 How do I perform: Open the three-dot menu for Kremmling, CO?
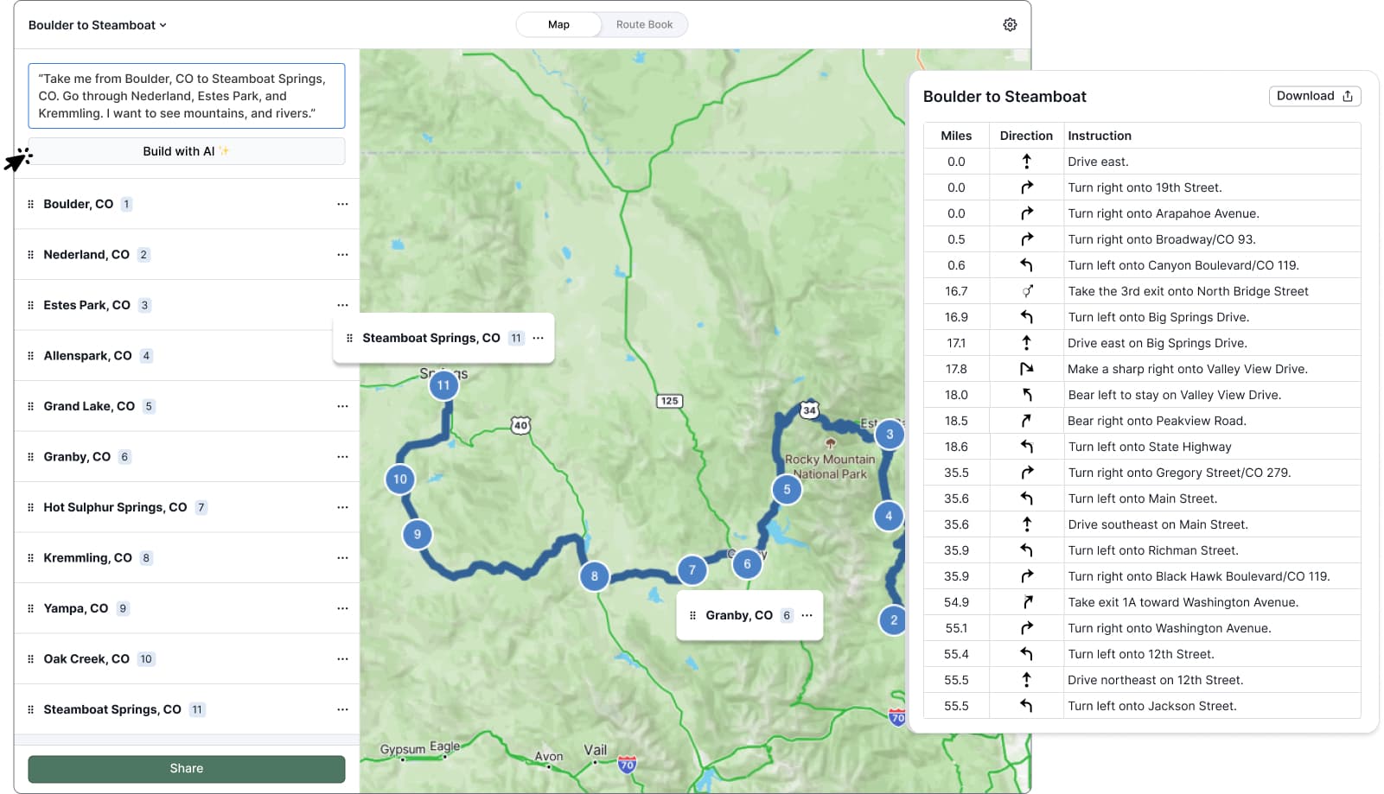click(x=342, y=558)
